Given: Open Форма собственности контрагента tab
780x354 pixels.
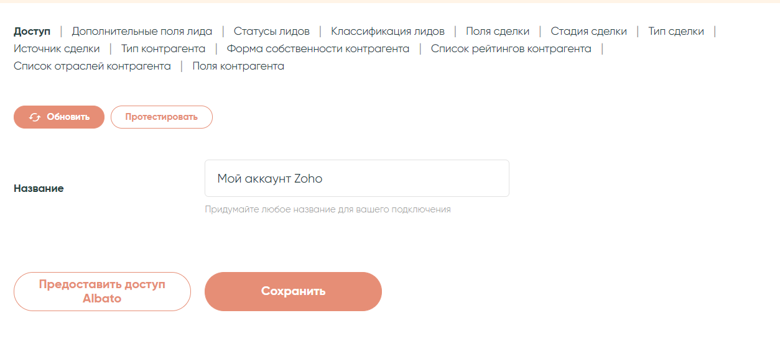Looking at the screenshot, I should tap(318, 48).
